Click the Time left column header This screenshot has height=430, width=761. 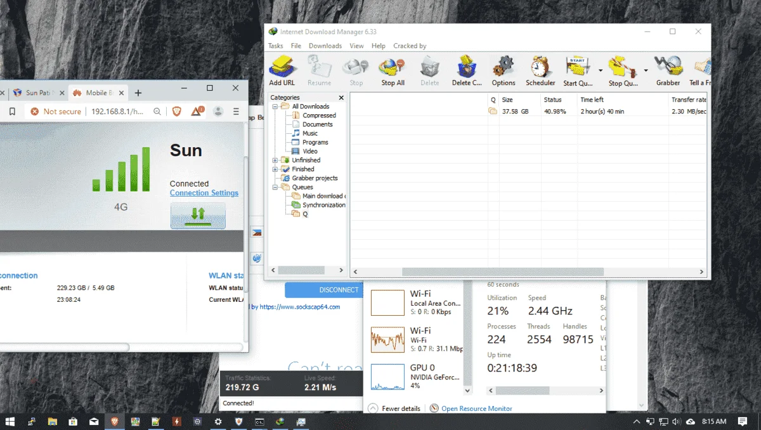pos(623,100)
